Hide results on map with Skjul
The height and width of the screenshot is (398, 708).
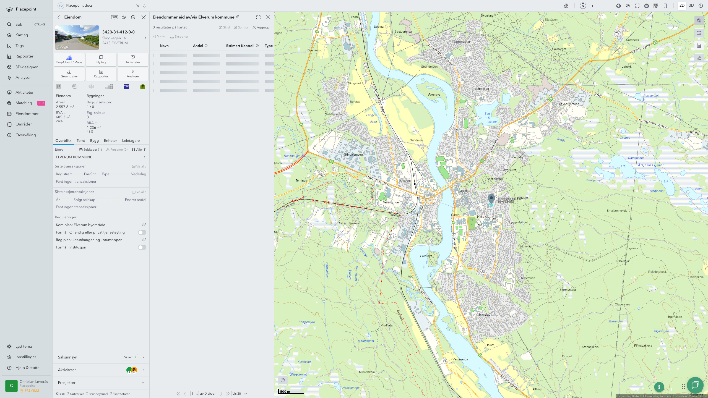(224, 27)
